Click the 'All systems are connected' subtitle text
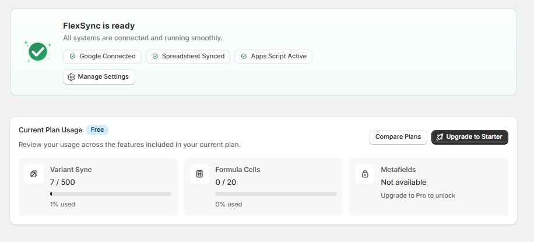 pyautogui.click(x=143, y=38)
